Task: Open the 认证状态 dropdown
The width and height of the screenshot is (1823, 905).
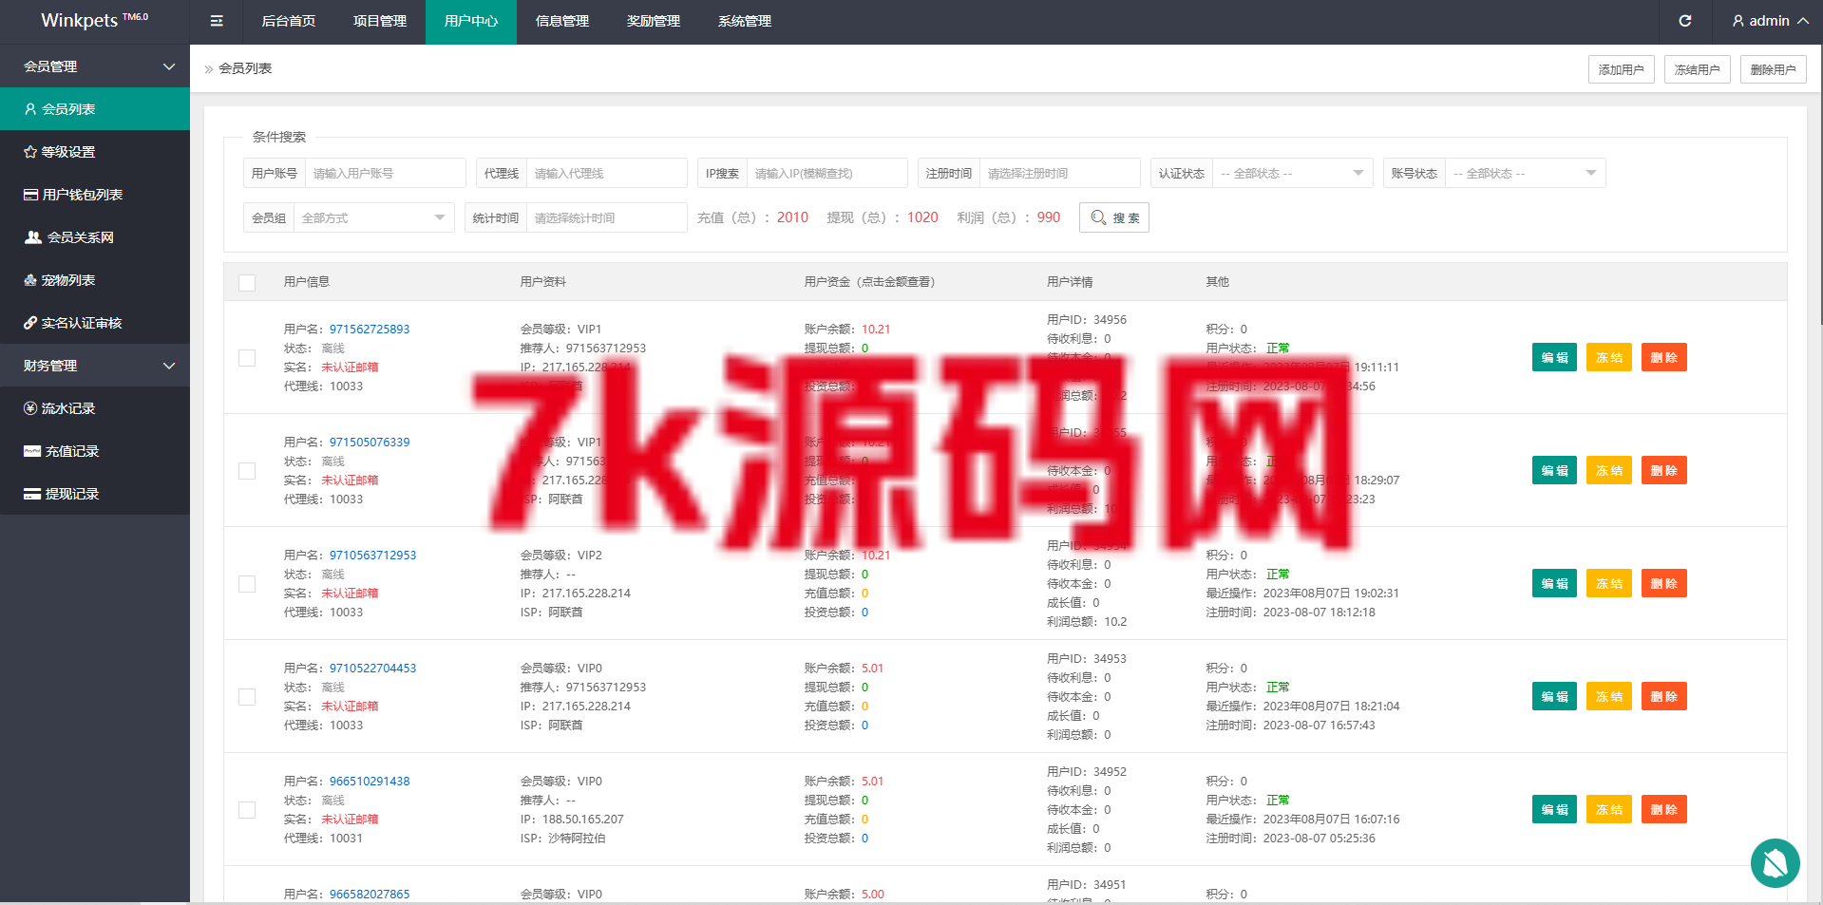Action: [x=1292, y=173]
